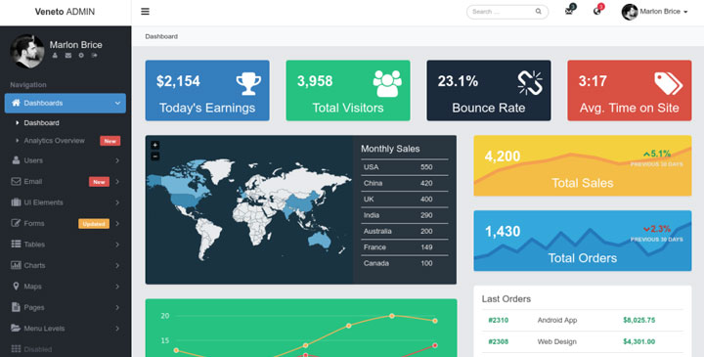
Task: Click the top bar avatar photo
Action: coord(630,12)
